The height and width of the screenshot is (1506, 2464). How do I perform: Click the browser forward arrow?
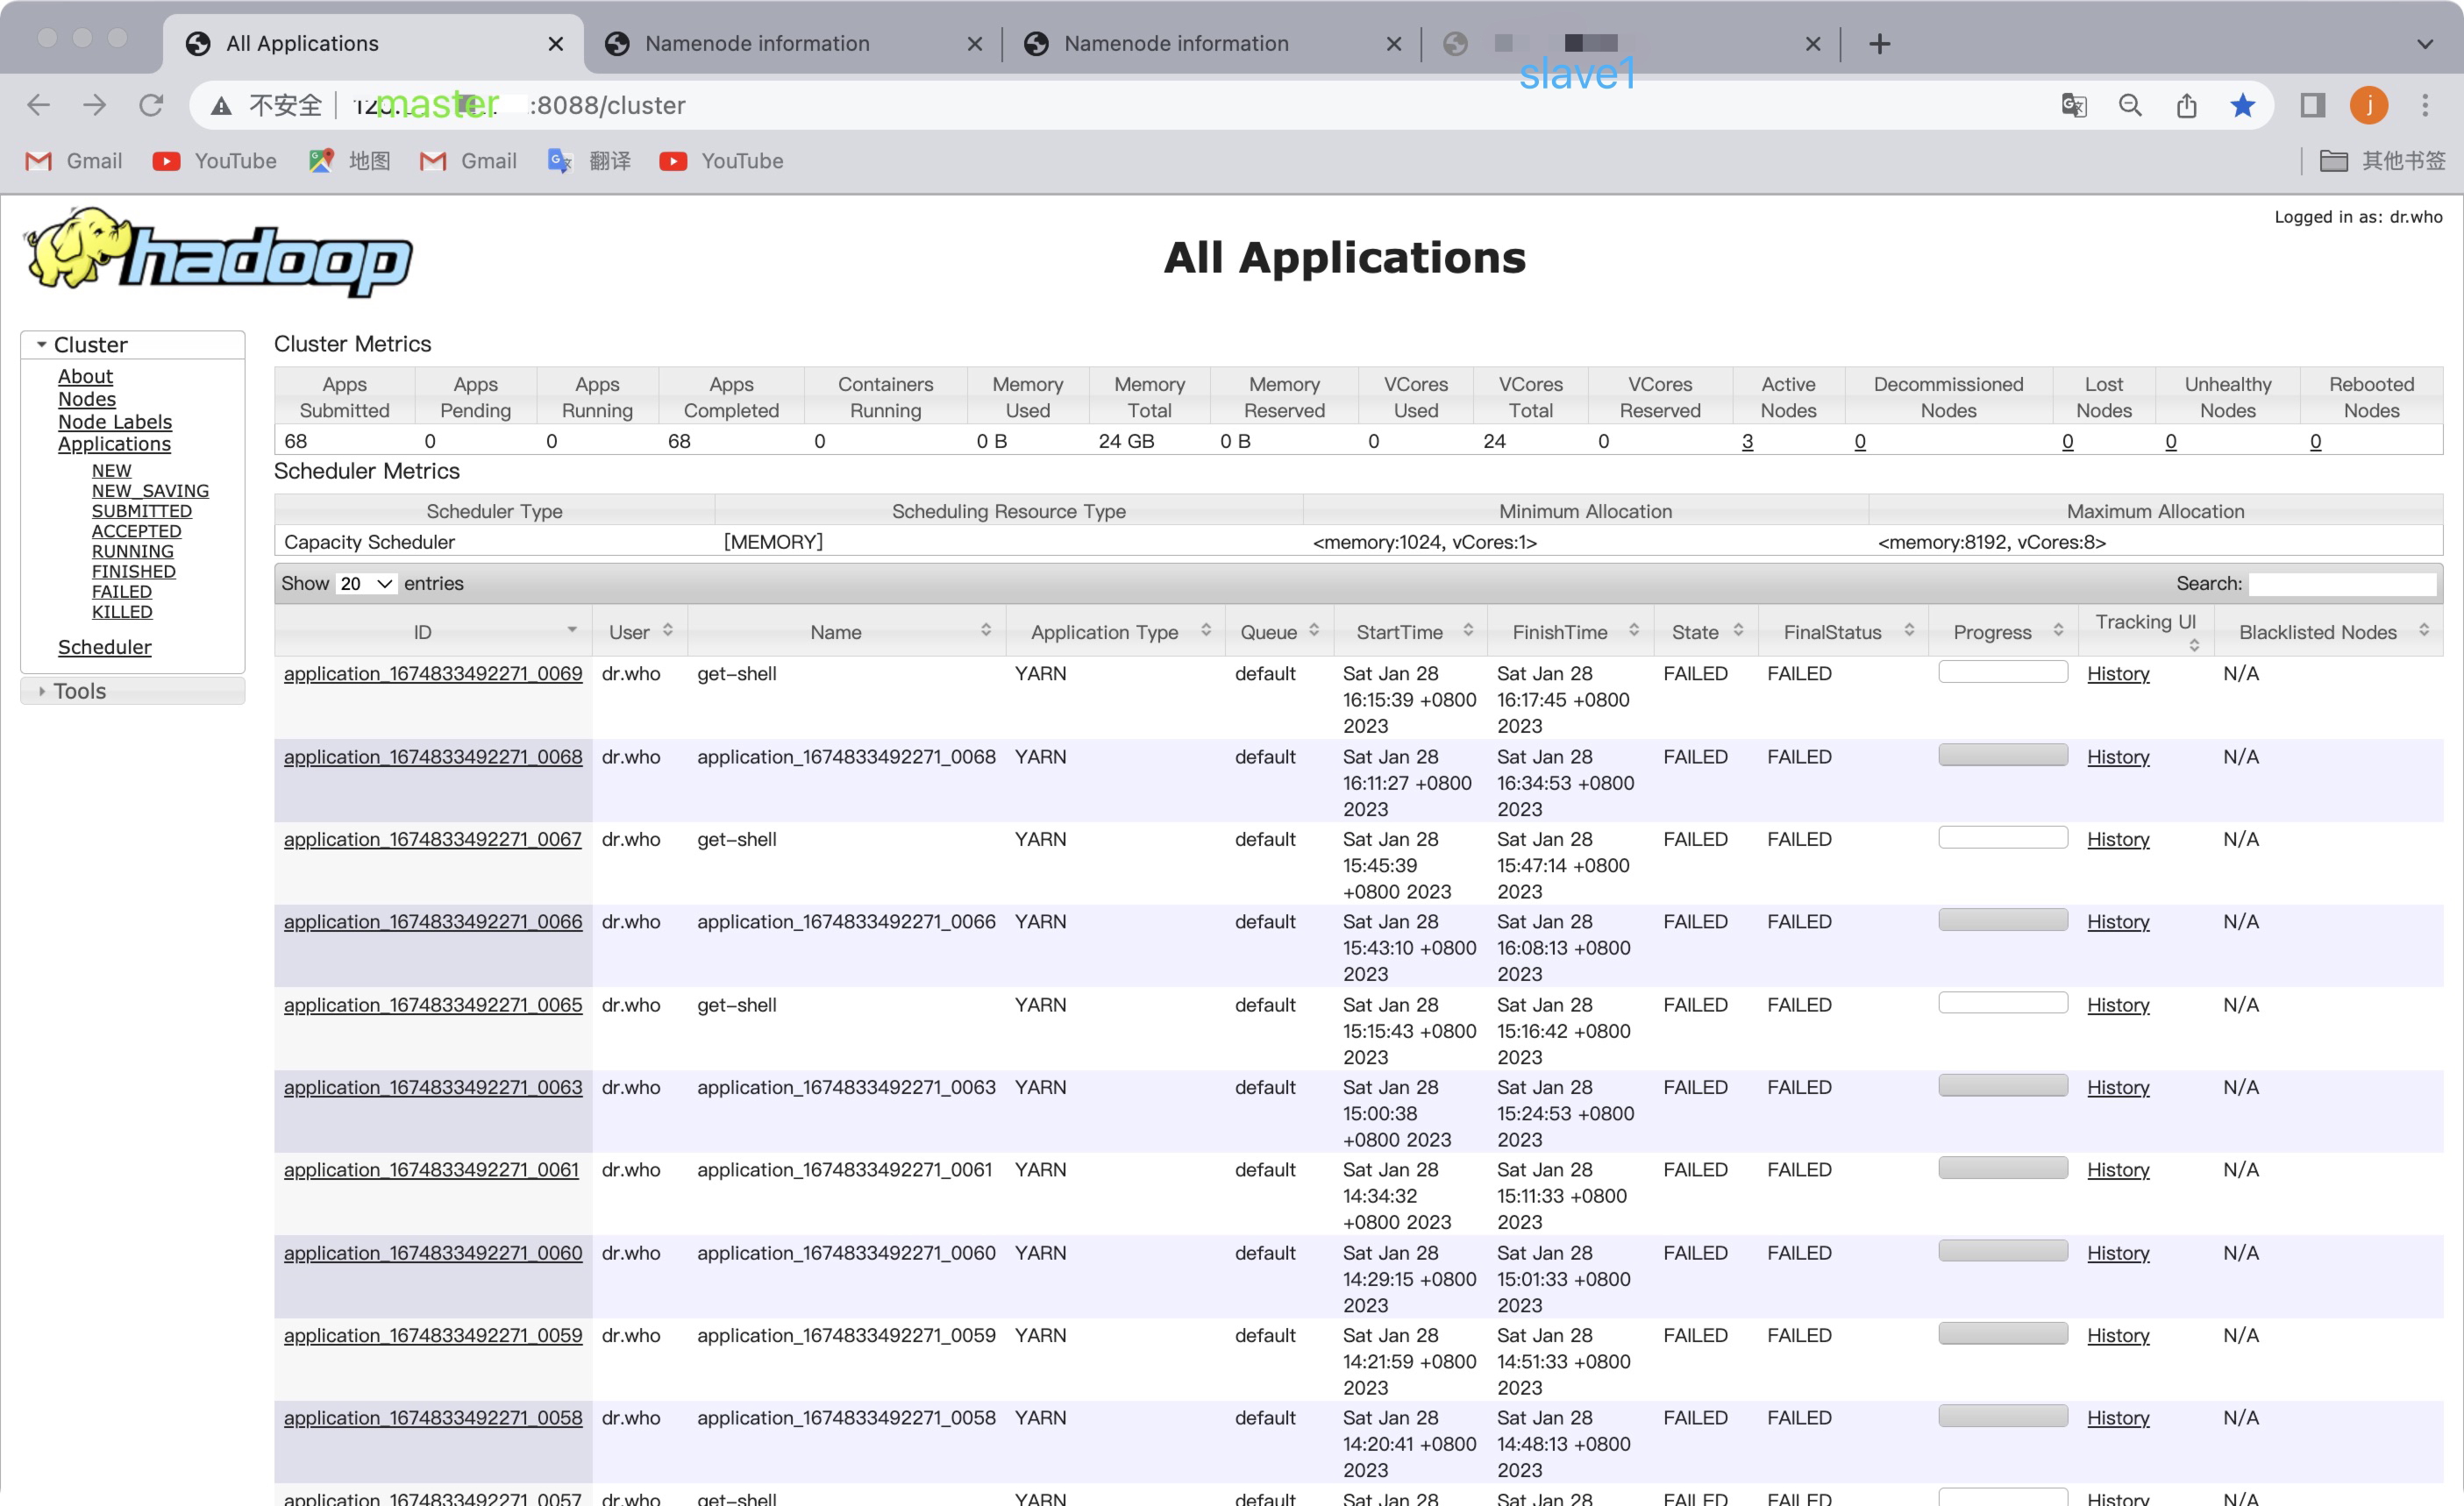94,105
